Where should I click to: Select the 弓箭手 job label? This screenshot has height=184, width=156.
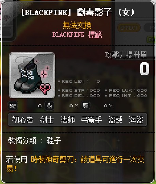point(92,120)
